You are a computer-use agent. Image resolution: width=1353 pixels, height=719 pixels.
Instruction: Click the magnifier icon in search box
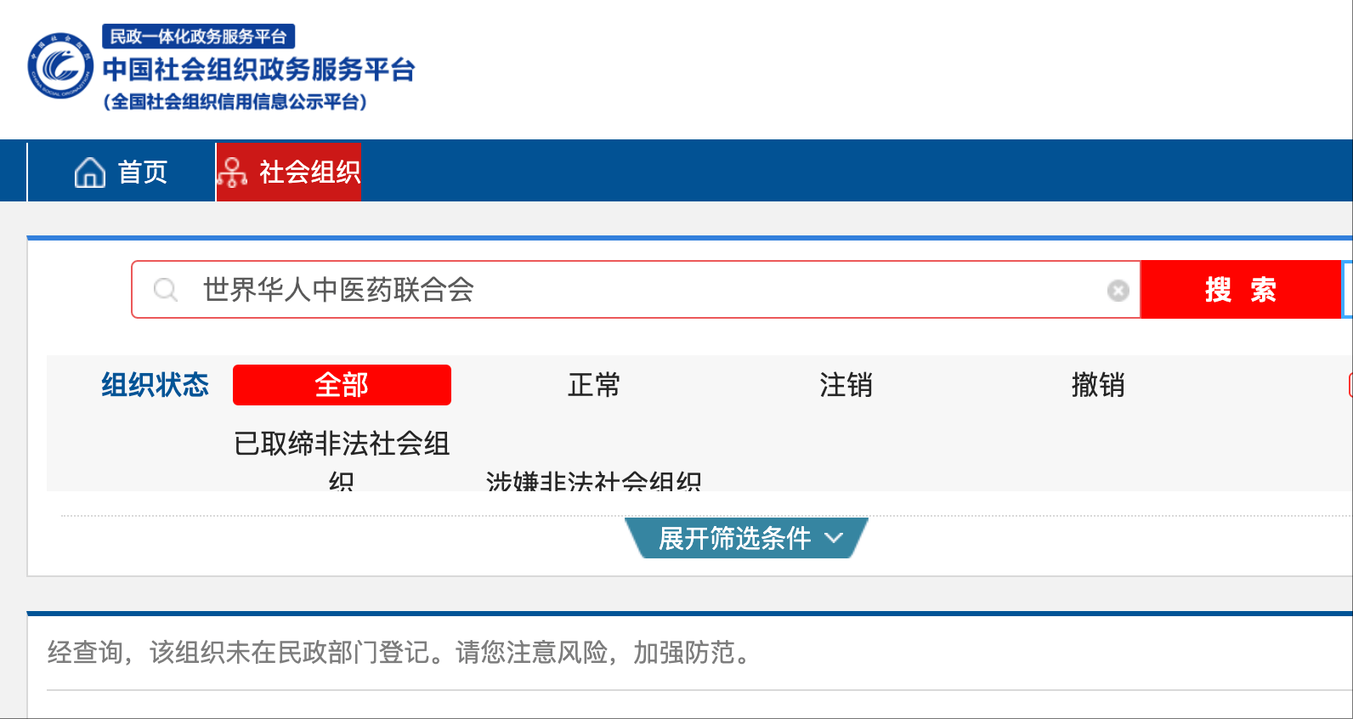[x=166, y=290]
